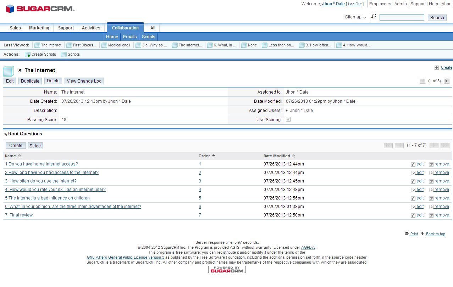Click the View Change Log button
453x287 pixels.
[x=84, y=81]
